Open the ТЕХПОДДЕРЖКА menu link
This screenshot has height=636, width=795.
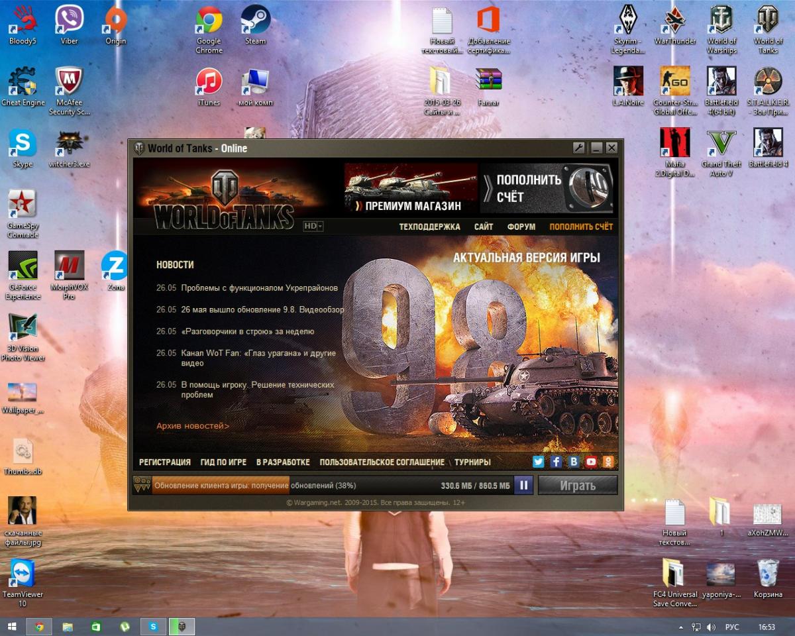coord(429,227)
